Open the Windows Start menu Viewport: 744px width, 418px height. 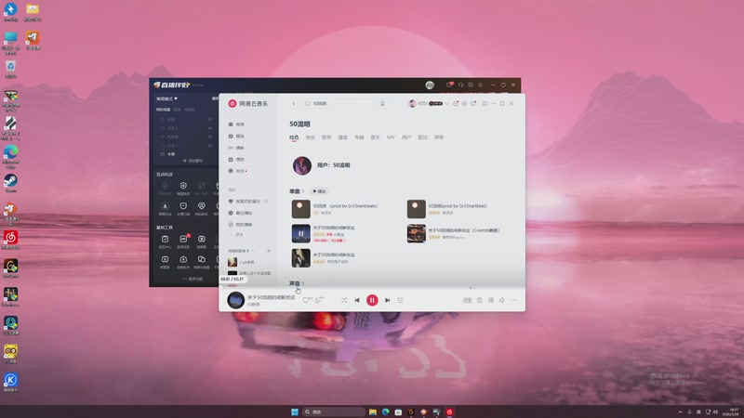point(295,411)
